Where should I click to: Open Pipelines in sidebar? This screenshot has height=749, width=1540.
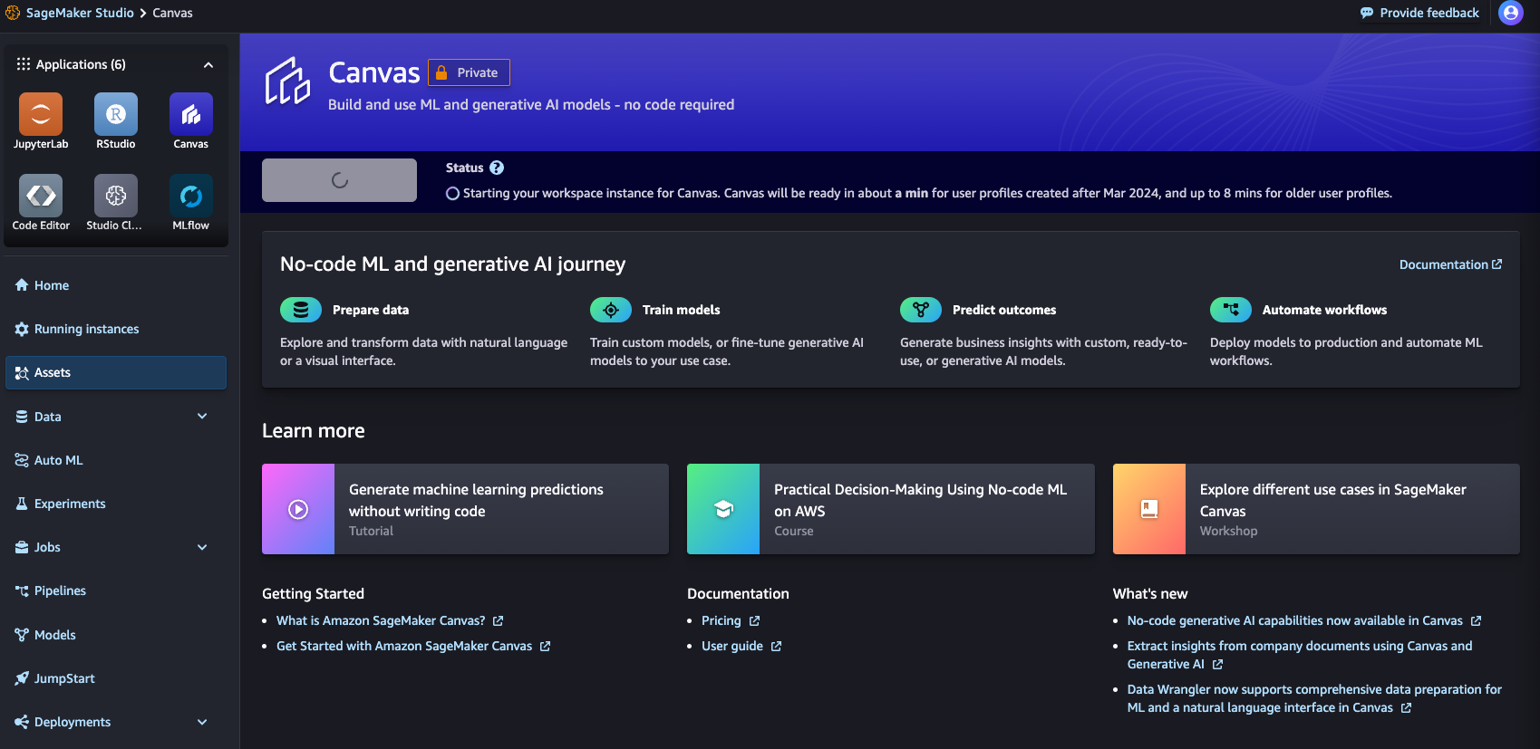(116, 591)
